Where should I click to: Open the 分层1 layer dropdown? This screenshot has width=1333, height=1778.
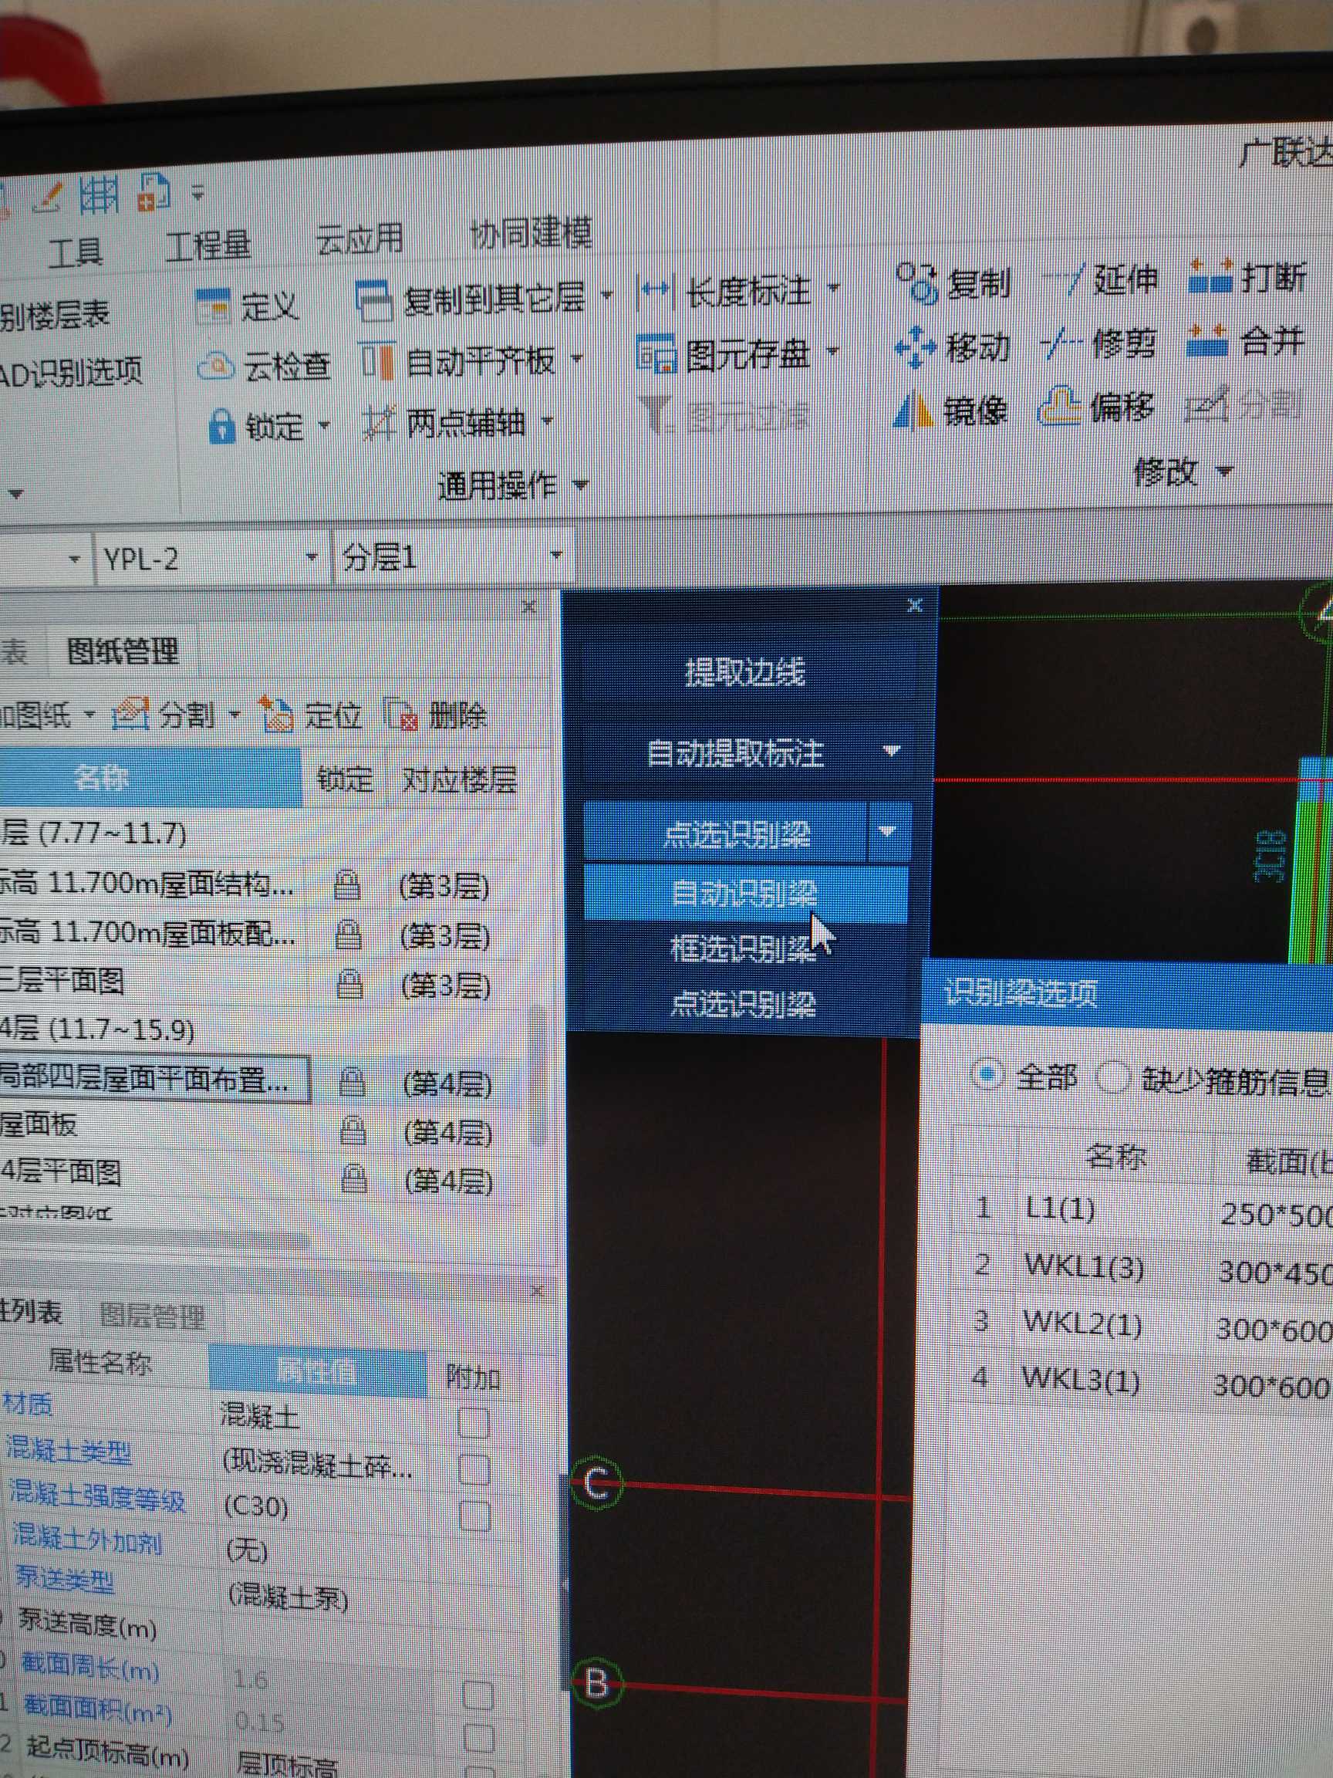click(x=555, y=556)
